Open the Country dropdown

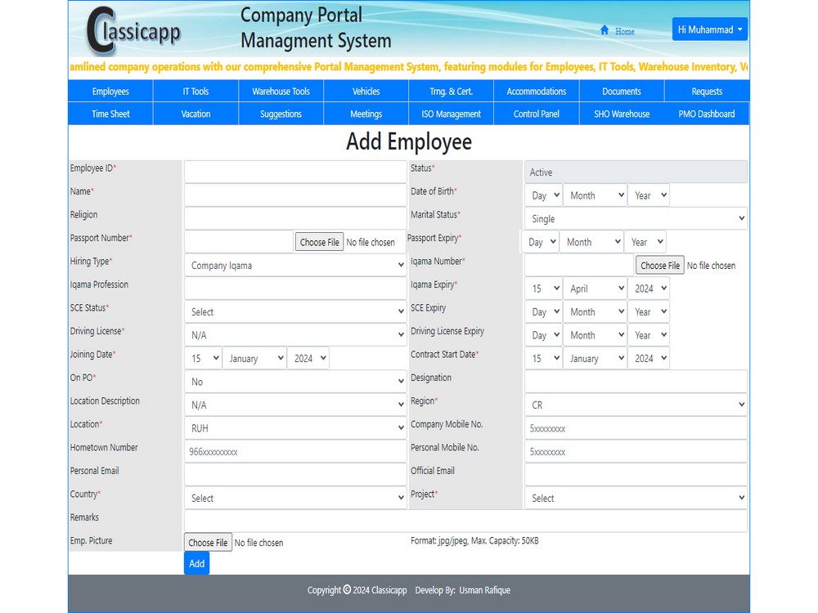click(295, 498)
